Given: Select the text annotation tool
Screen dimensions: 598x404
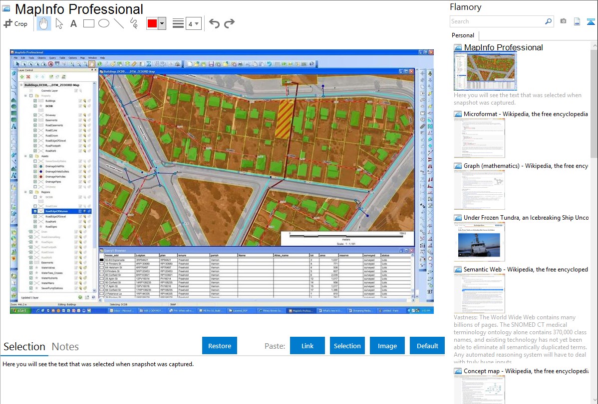Looking at the screenshot, I should 73,23.
